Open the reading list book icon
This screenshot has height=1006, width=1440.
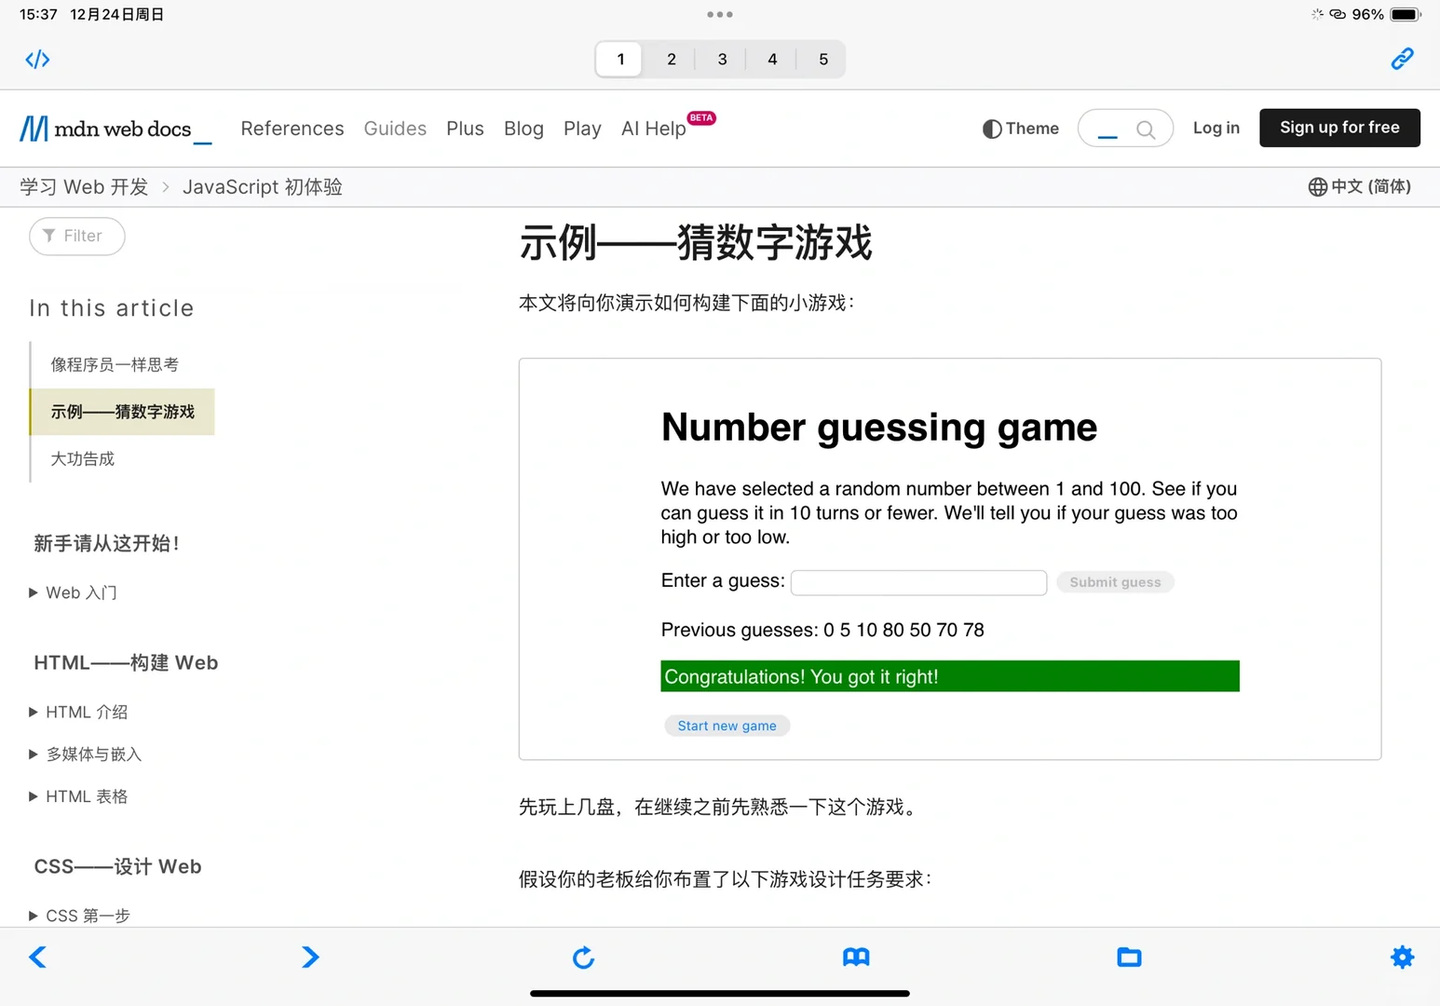(856, 957)
